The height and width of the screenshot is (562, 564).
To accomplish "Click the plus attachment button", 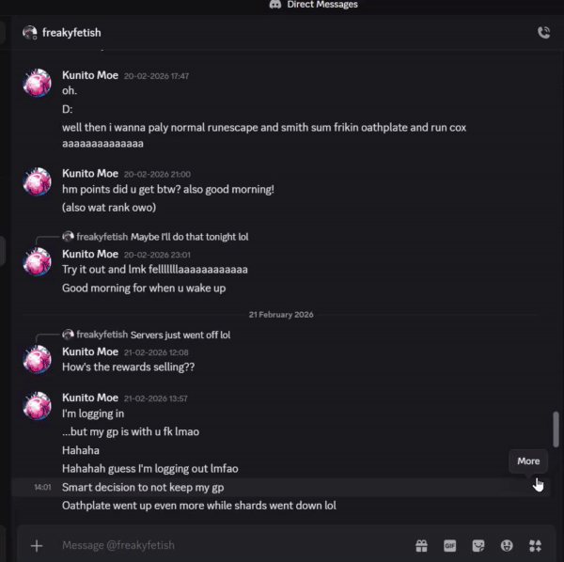I will 37,545.
